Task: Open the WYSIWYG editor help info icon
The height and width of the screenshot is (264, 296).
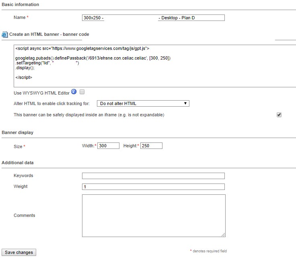Action: (x=74, y=92)
